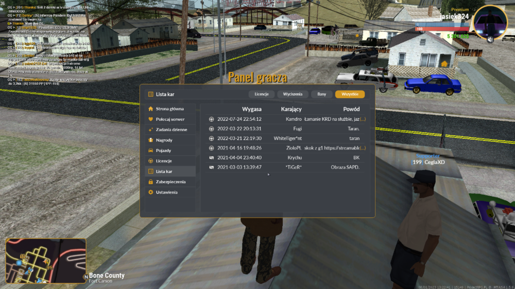Click the reason text Taran. in Fugi's row
This screenshot has height=289, width=515.
(354, 129)
